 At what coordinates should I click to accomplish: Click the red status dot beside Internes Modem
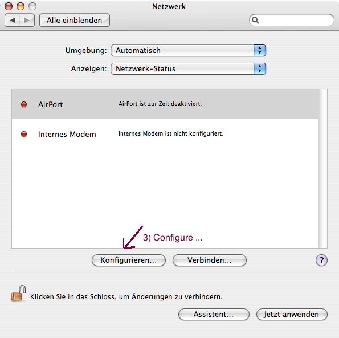(x=24, y=134)
